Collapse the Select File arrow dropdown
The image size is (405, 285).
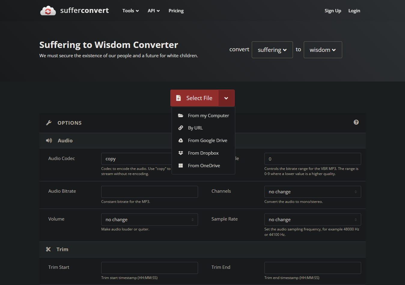click(226, 98)
